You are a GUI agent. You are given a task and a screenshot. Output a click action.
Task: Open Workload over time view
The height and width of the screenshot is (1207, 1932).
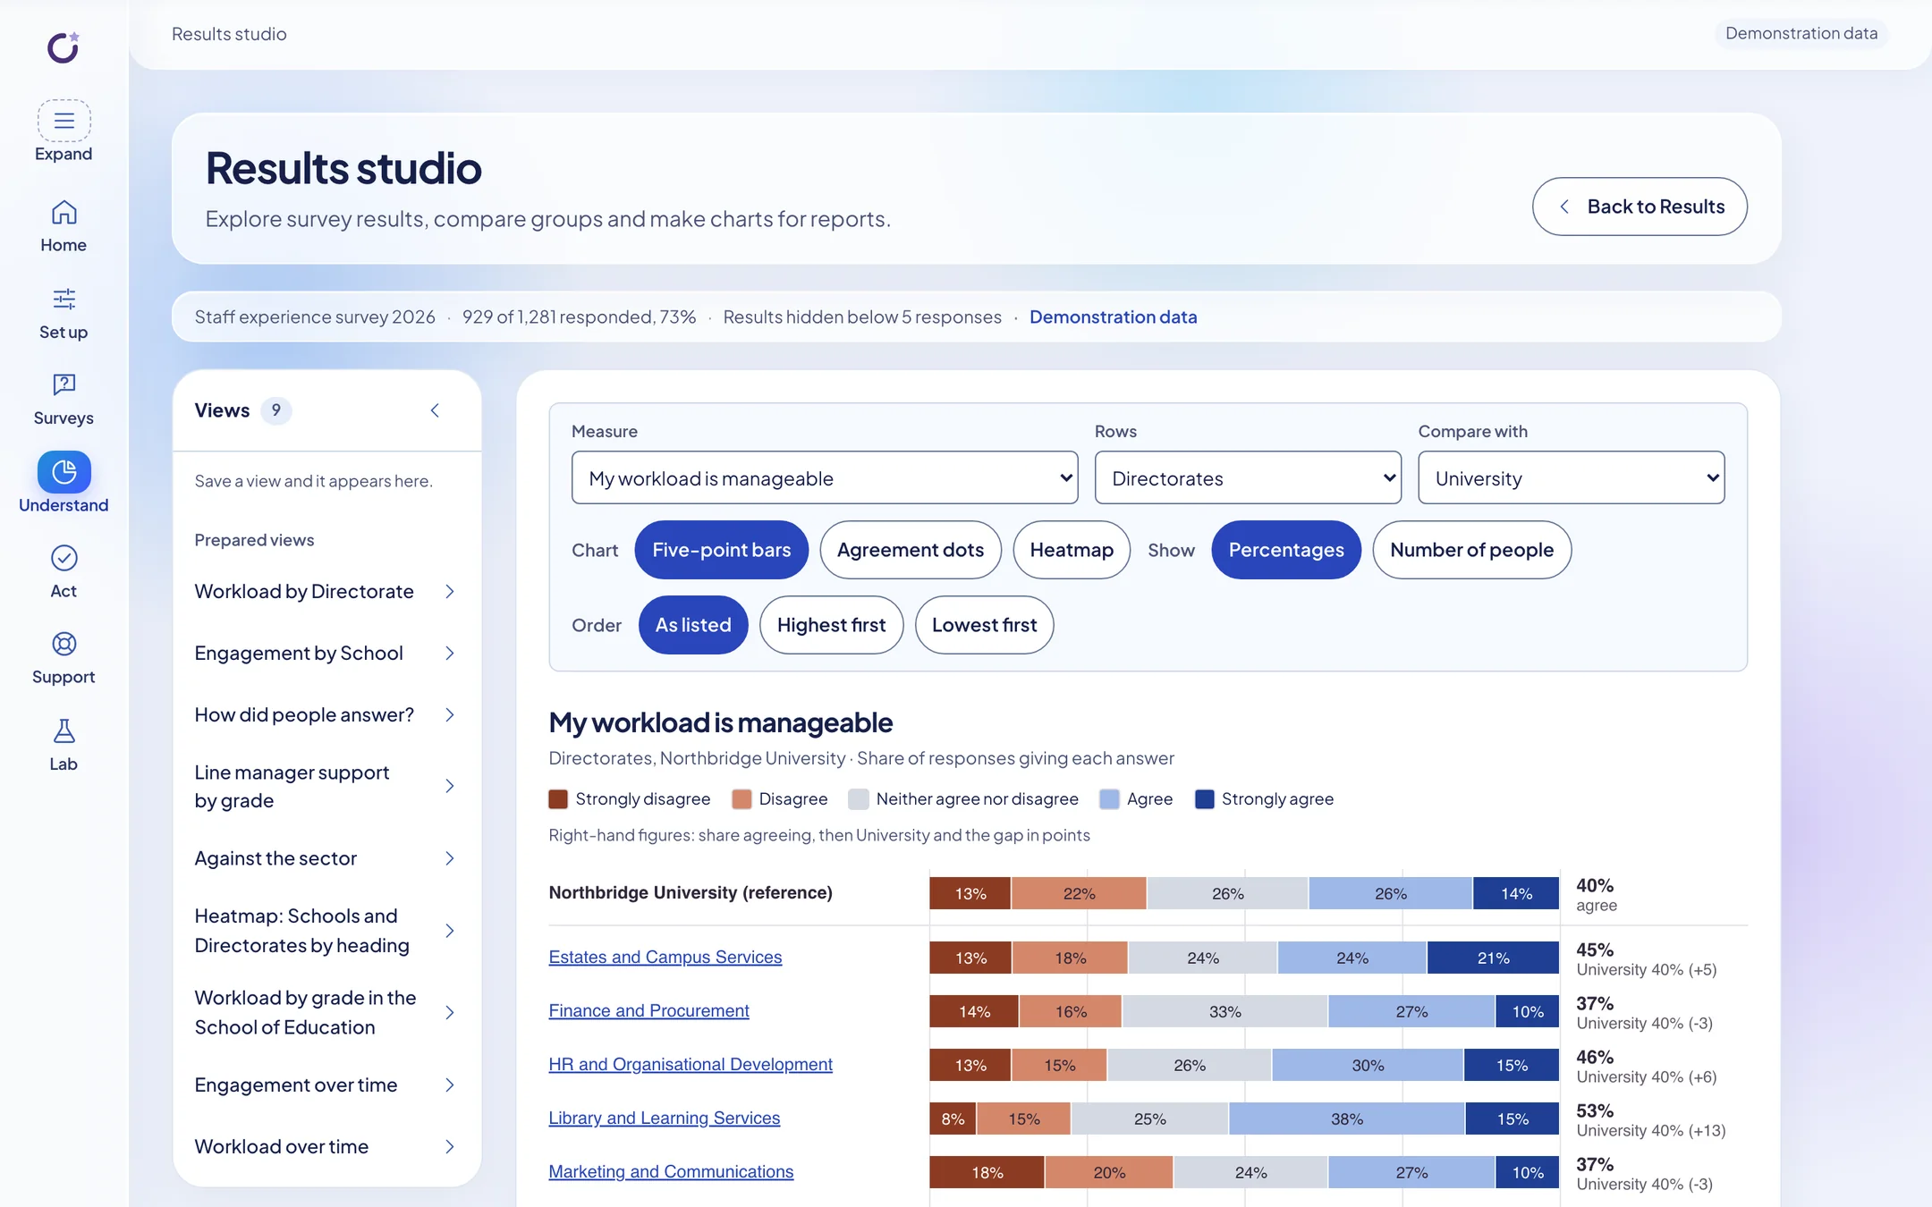tap(326, 1146)
